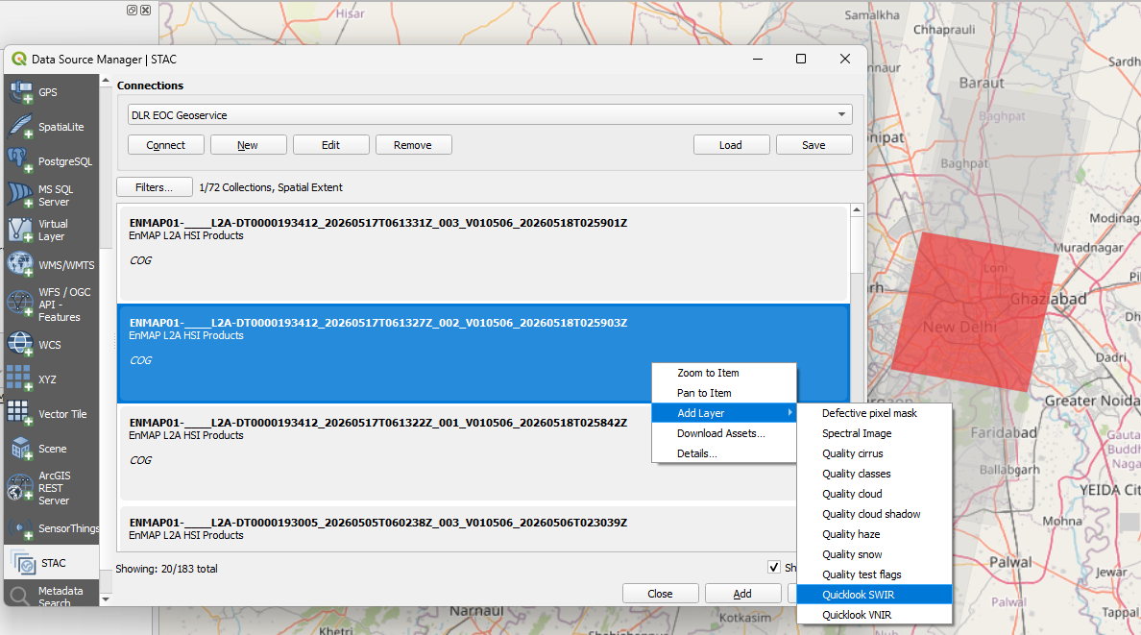Open the Add Layer menu entry
The width and height of the screenshot is (1141, 635).
(724, 413)
